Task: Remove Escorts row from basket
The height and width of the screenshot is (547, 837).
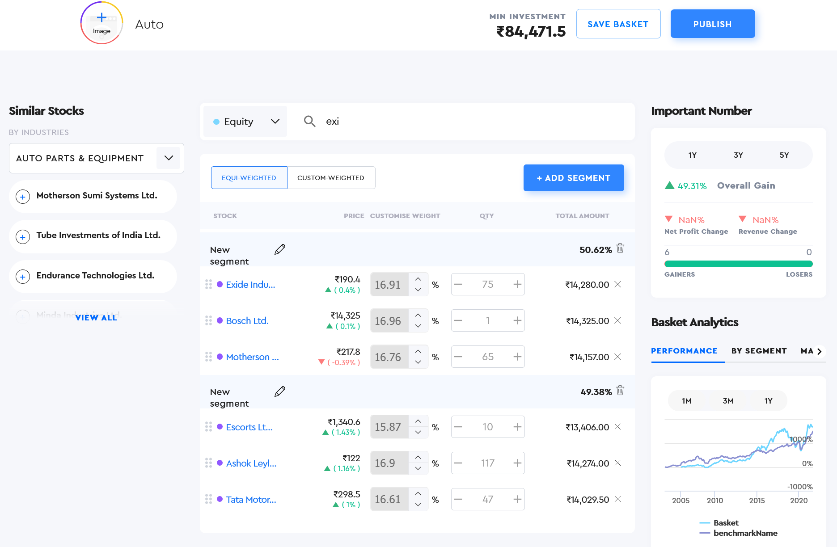Action: coord(618,427)
